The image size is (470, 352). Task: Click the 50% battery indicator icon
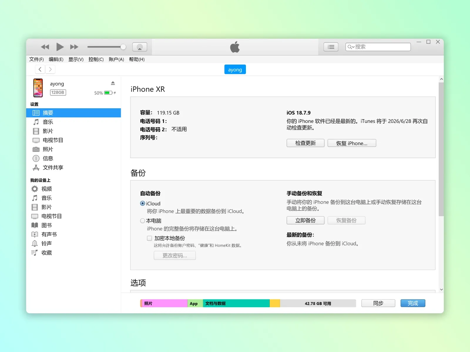(x=108, y=93)
